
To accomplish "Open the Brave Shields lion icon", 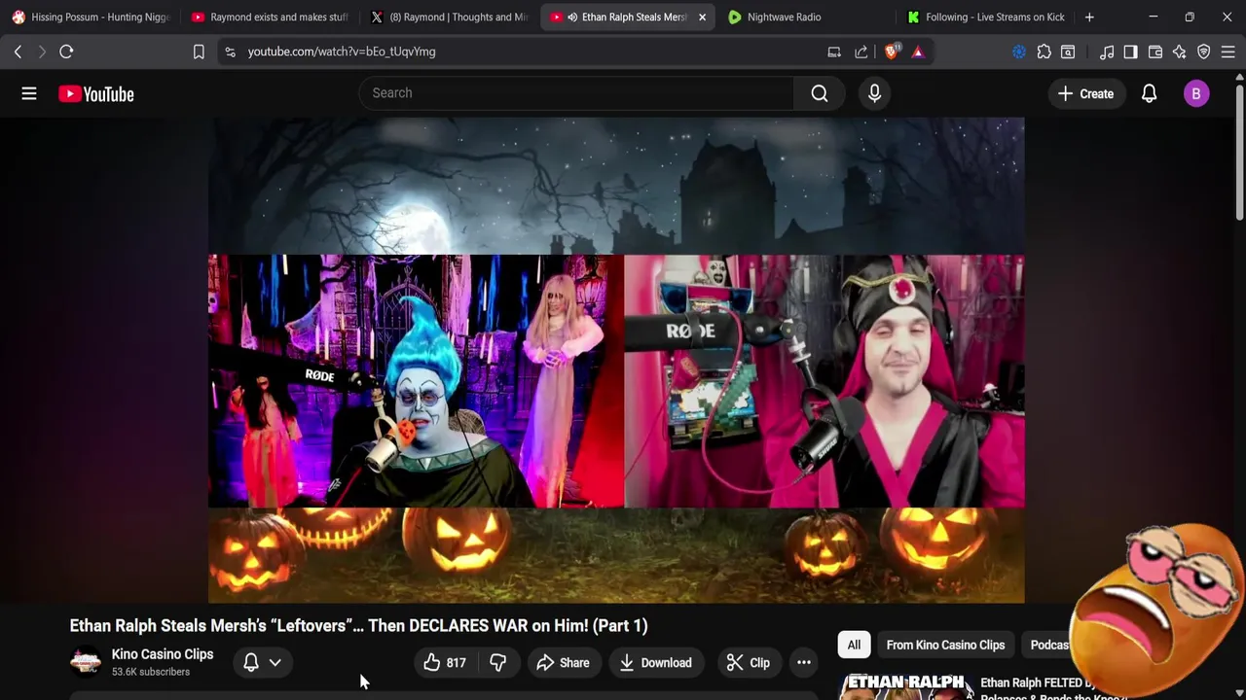I will tap(892, 52).
